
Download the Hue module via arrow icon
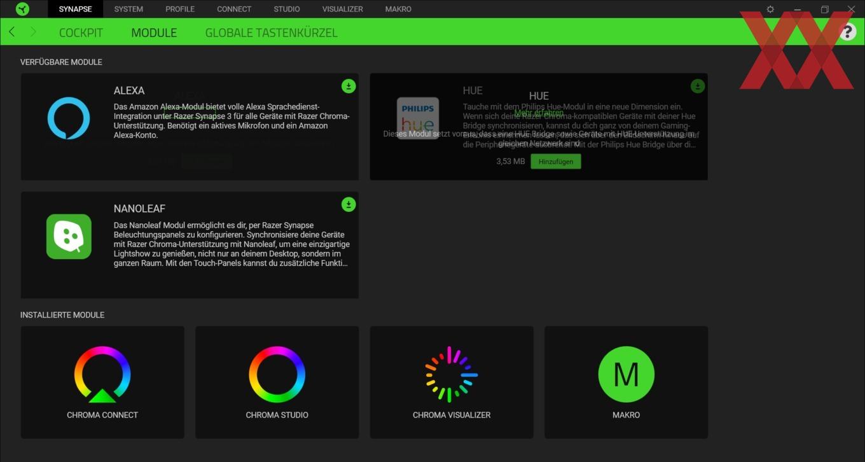698,86
